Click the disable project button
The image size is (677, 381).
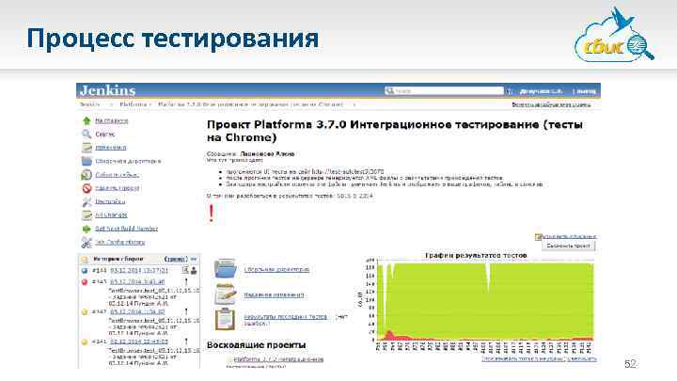568,246
